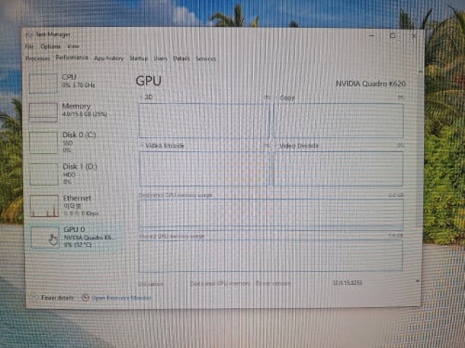This screenshot has height=348, width=465.
Task: Click the Dedicated GPU memory usage graph
Action: [x=272, y=214]
